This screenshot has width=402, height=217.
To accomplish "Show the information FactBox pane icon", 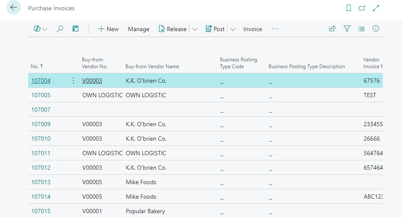I will point(376,29).
